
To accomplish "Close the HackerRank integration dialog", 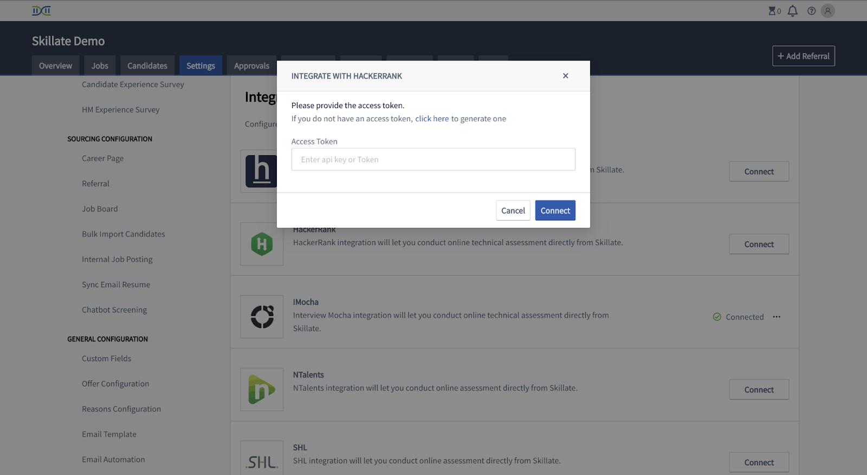I will click(x=565, y=76).
